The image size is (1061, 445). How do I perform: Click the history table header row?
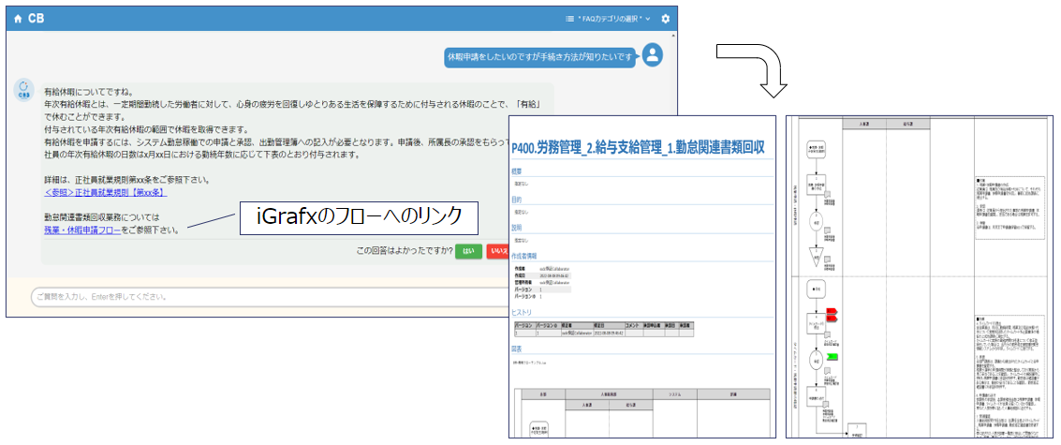[x=604, y=326]
